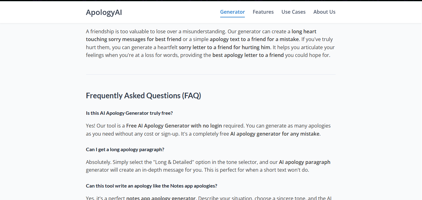Viewport: 422px width, 200px height.
Task: Navigate to the About Us page
Action: pyautogui.click(x=324, y=12)
